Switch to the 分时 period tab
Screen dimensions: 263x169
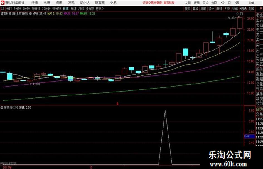9,9
